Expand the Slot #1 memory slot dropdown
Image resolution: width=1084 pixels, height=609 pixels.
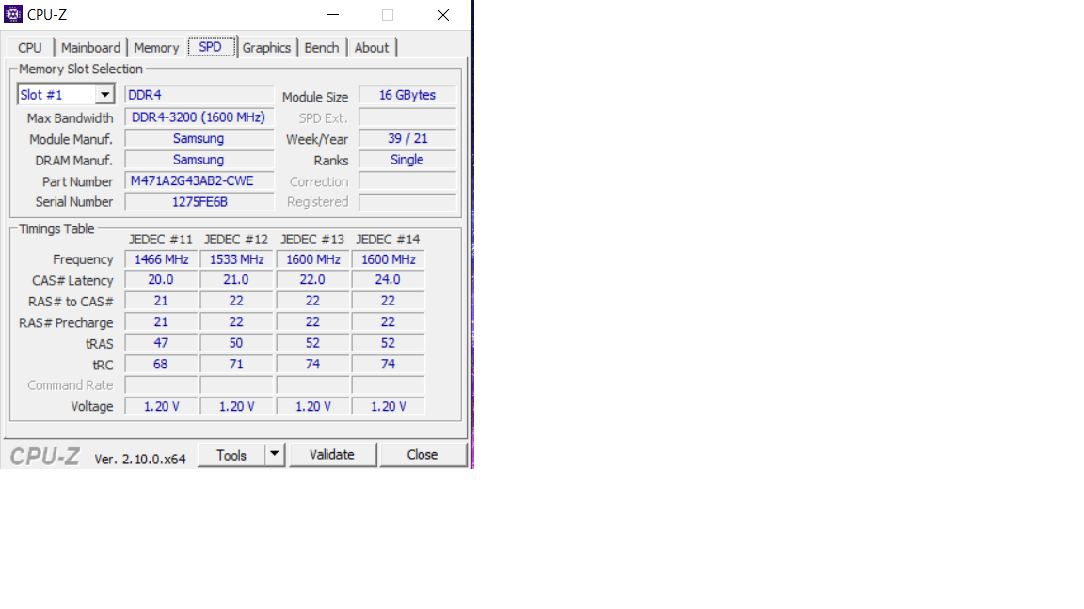(x=104, y=95)
